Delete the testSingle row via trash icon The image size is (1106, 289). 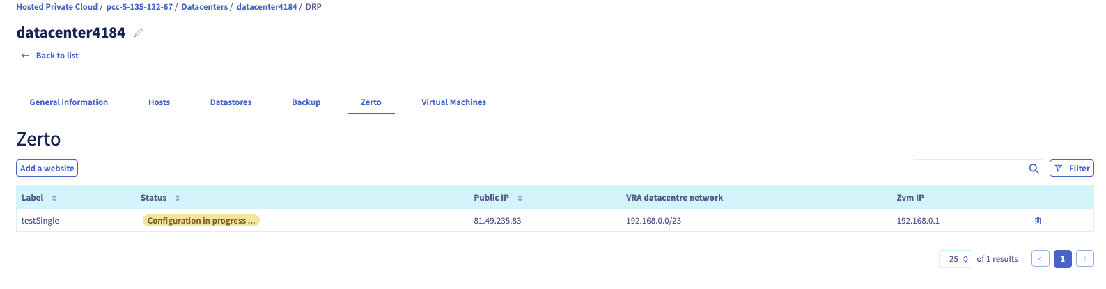pos(1038,221)
